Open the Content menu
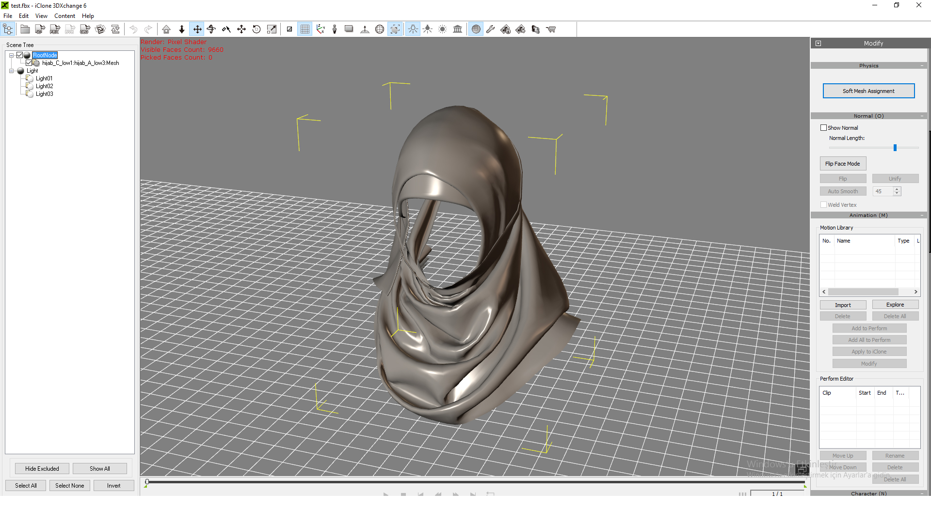The height and width of the screenshot is (523, 931). click(64, 16)
